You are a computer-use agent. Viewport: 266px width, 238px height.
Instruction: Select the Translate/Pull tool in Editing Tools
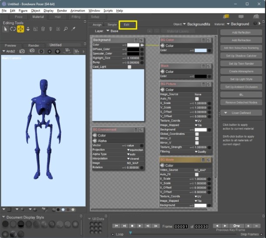tap(20, 29)
